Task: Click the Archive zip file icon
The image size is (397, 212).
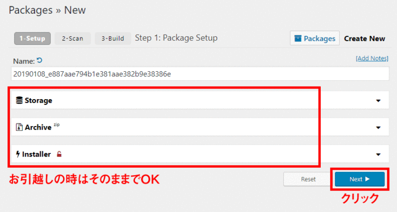Action: tap(19, 127)
